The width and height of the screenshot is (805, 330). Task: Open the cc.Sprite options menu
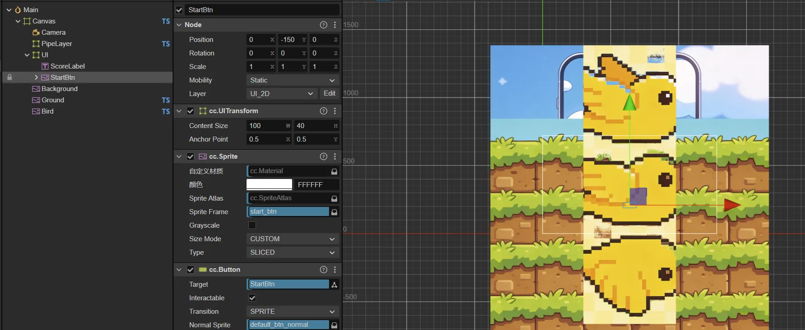pyautogui.click(x=335, y=156)
